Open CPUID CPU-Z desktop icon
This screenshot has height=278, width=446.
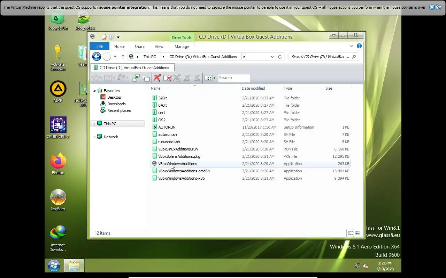(x=58, y=128)
